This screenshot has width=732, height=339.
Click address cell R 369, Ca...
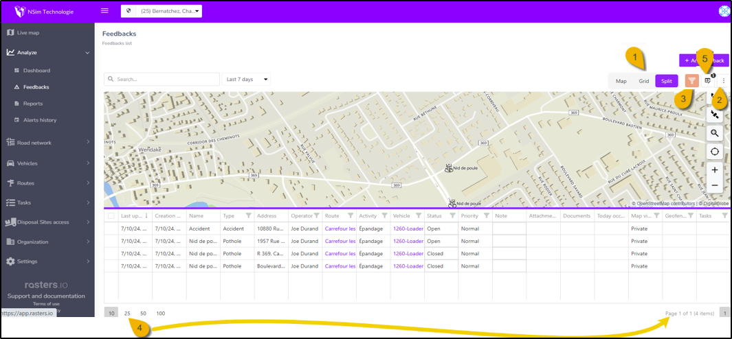(271, 254)
